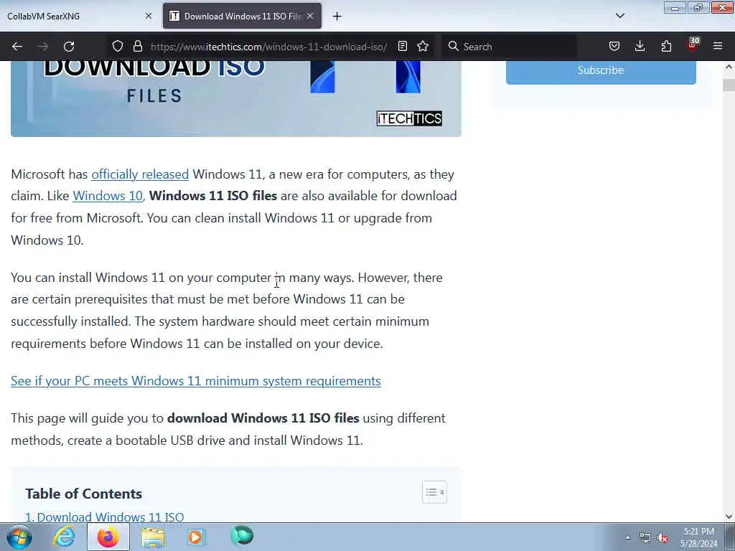
Task: Open Windows Explorer folder from taskbar
Action: [153, 537]
